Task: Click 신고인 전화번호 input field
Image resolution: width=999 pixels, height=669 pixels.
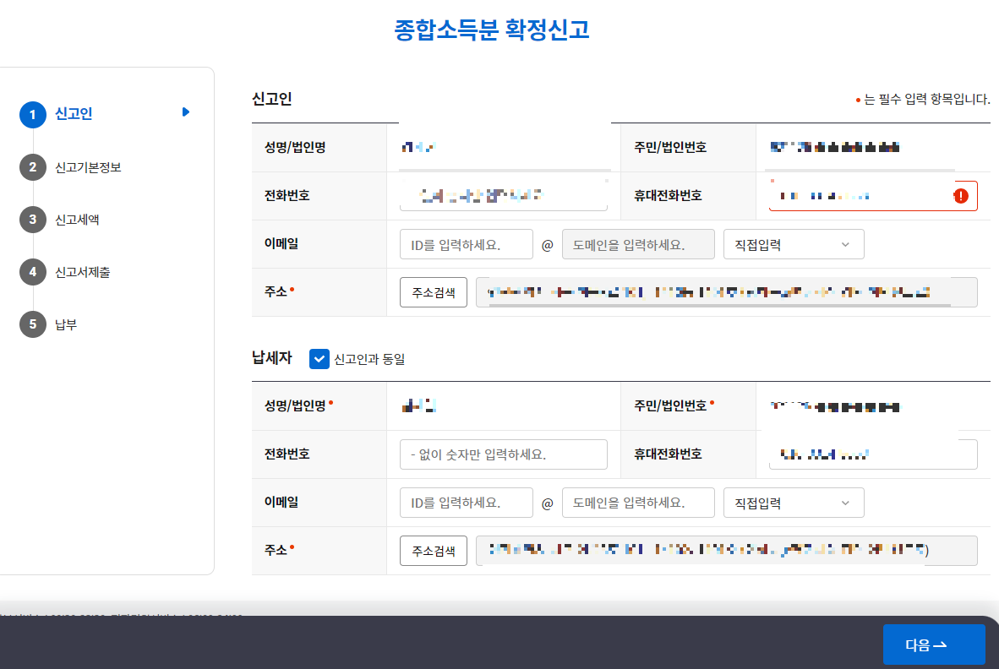Action: (504, 195)
